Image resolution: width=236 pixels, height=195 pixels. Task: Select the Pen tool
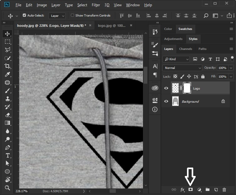(7, 148)
